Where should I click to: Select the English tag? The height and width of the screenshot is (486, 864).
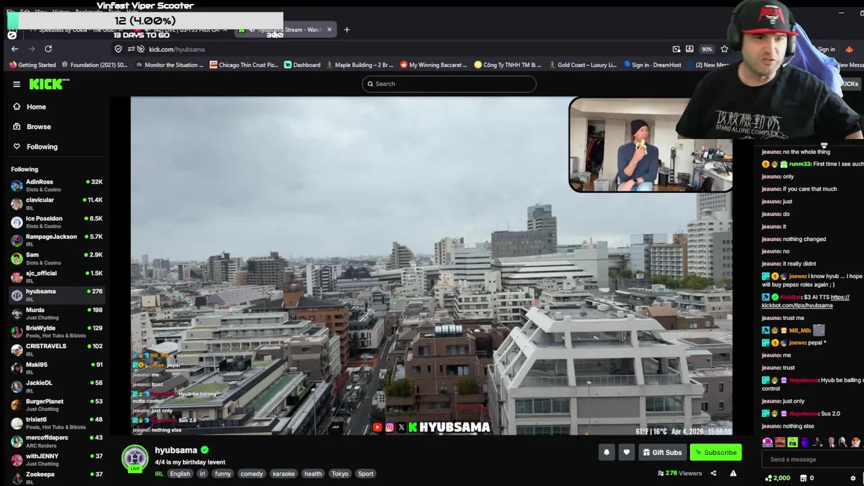pos(180,474)
